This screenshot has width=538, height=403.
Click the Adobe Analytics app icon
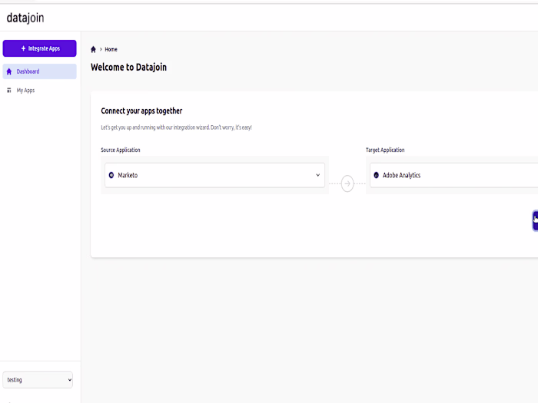[x=377, y=175]
